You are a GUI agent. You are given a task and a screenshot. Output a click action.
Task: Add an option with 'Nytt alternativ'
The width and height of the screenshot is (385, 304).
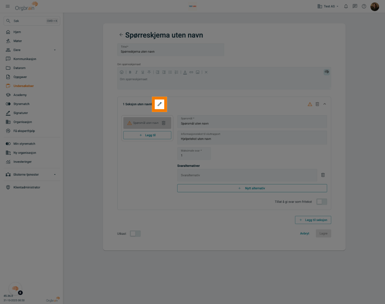point(252,188)
